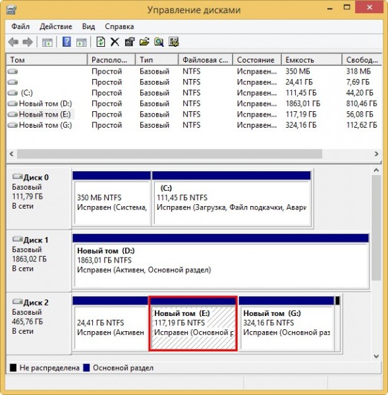
Task: Click the settings gear toolbar icon
Action: click(174, 42)
